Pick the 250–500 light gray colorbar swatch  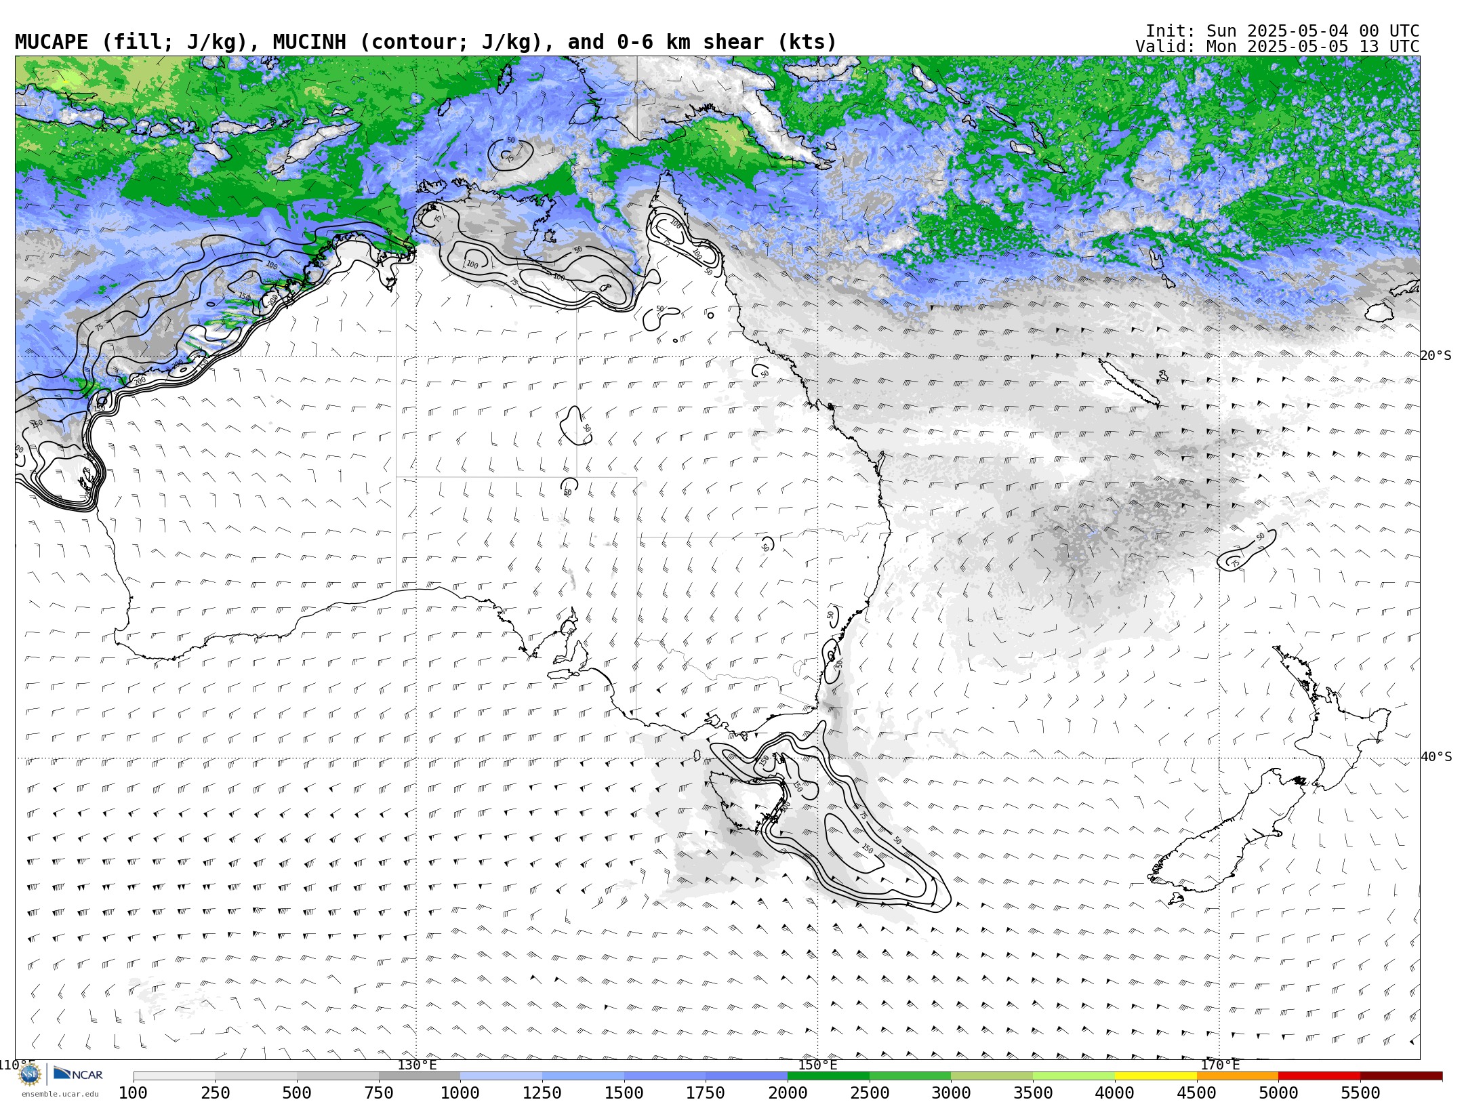(256, 1076)
